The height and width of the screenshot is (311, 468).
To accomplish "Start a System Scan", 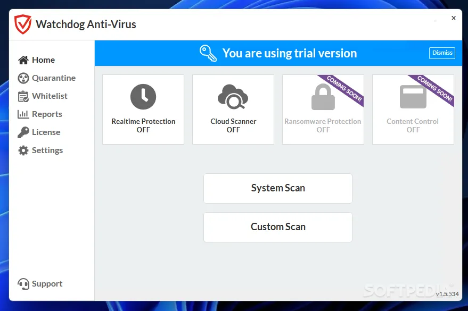I will click(x=278, y=188).
